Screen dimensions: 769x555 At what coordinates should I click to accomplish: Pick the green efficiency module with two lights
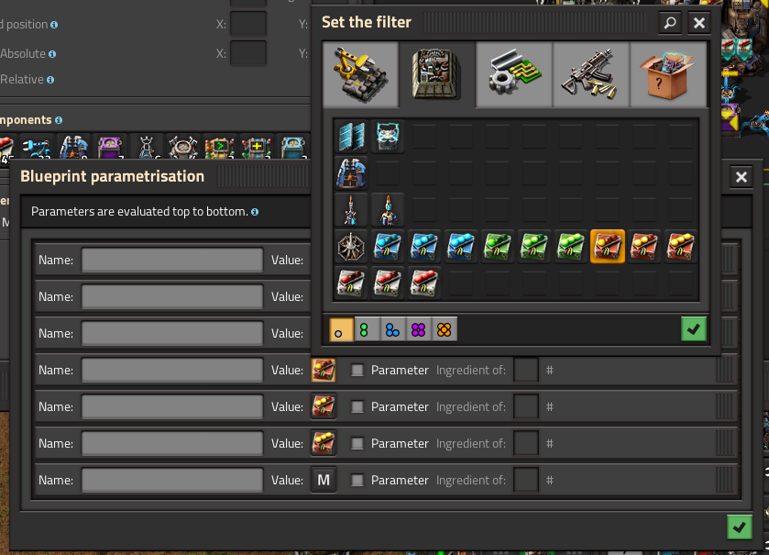coord(534,247)
